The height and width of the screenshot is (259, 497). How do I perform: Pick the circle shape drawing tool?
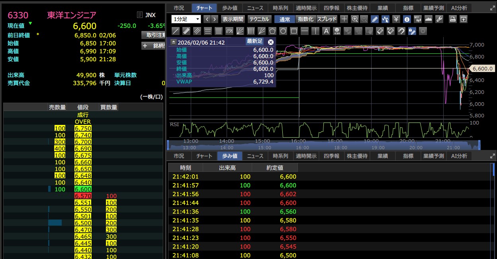point(283,31)
